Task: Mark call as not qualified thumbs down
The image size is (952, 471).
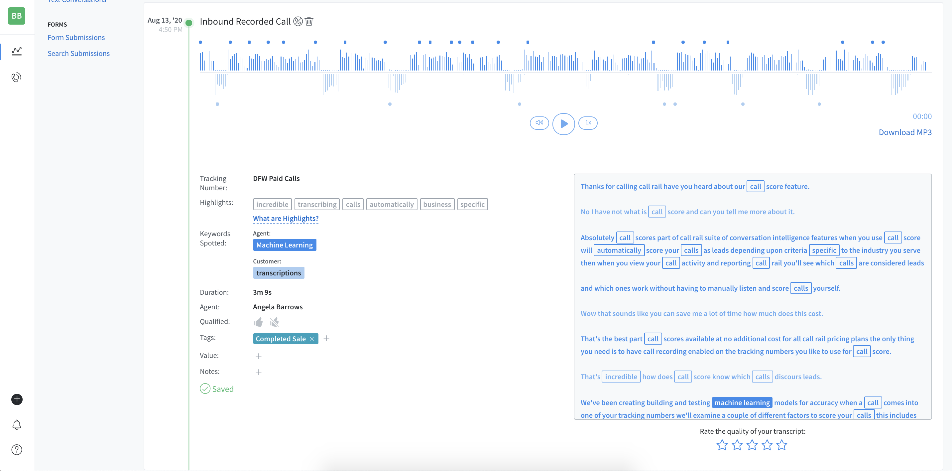Action: point(274,322)
